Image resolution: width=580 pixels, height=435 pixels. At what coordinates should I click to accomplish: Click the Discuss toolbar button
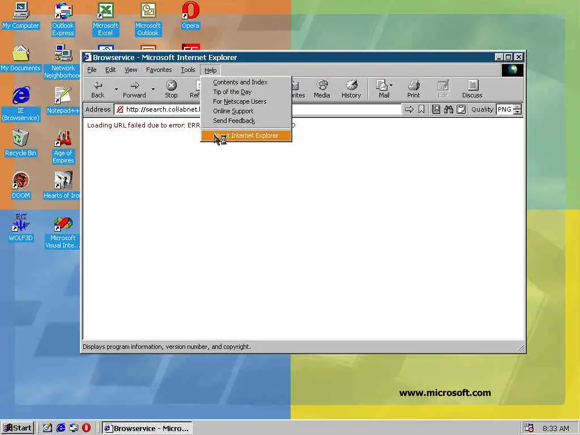coord(472,89)
